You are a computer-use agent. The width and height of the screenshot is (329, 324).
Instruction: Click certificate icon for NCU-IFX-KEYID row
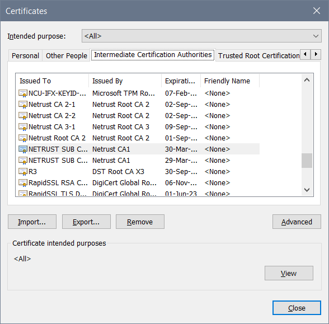click(x=23, y=93)
